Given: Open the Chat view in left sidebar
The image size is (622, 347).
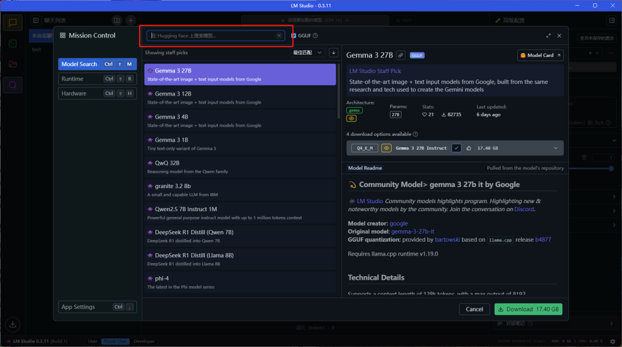Looking at the screenshot, I should point(13,22).
